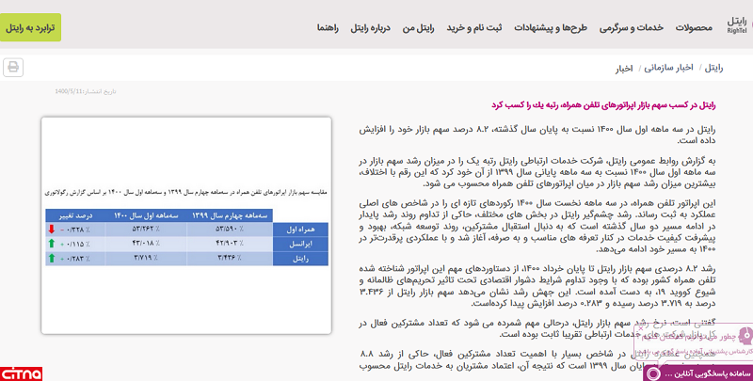Screen dimensions: 753x381
Task: Open the market share chart image
Action: pyautogui.click(x=186, y=224)
